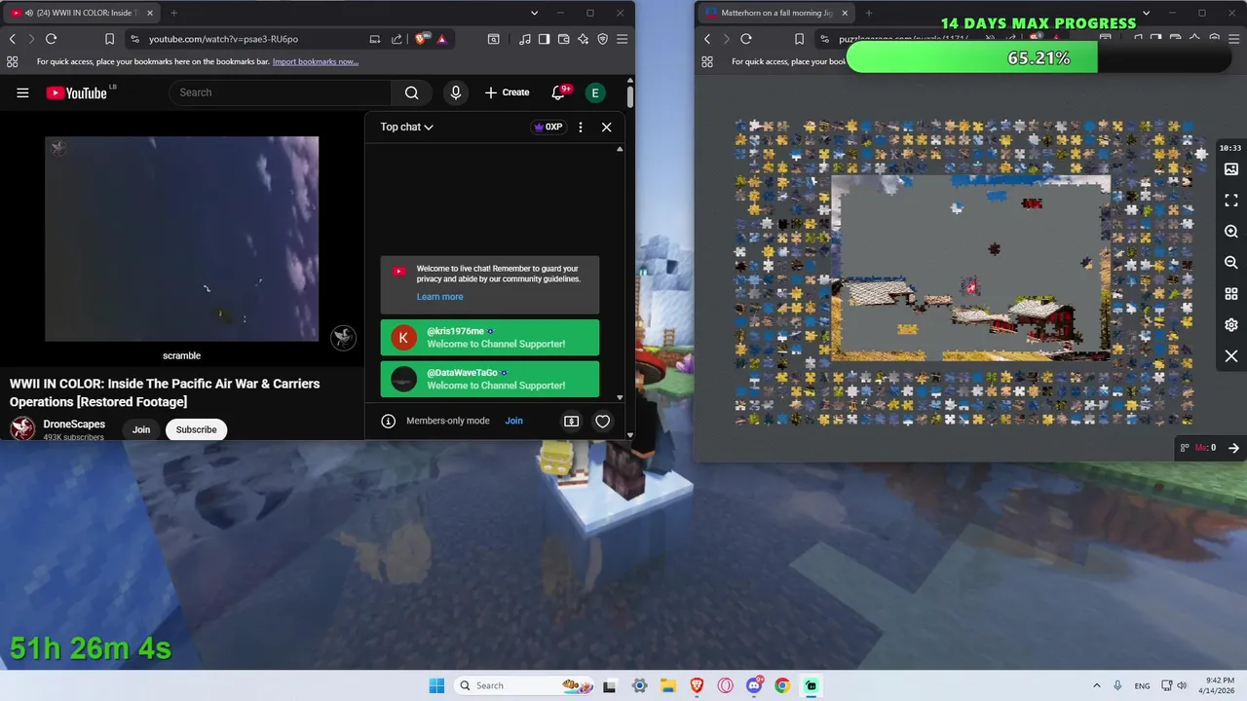Zoom in on the puzzle

[1231, 232]
